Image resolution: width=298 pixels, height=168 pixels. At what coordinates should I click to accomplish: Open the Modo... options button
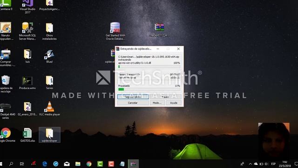pos(157,103)
